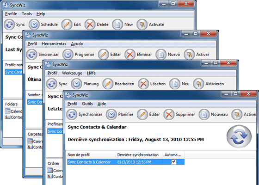259x185 pixels.
Task: Open Profil menu in German window
Action: pyautogui.click(x=52, y=73)
